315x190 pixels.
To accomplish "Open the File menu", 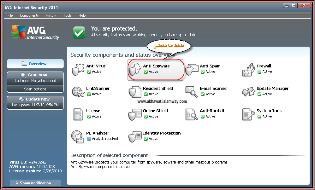I will tap(10, 15).
